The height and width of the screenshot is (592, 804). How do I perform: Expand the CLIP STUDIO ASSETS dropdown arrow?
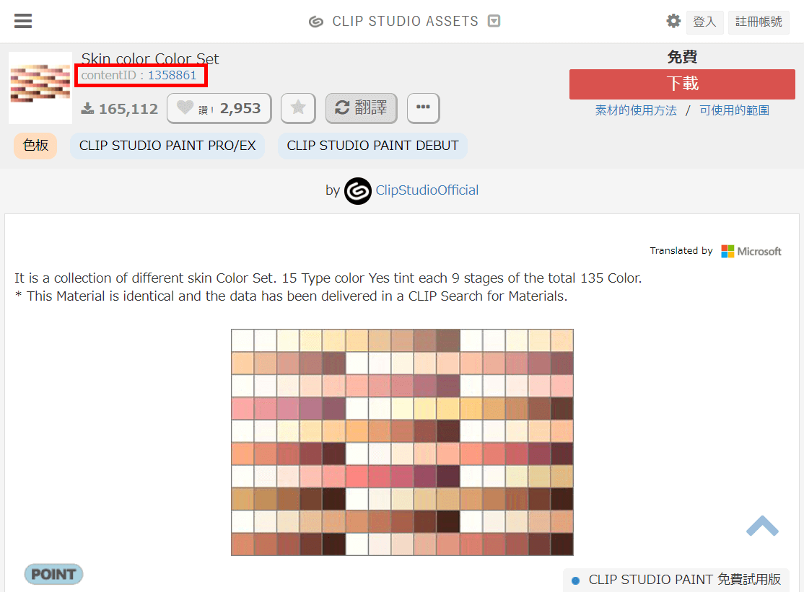pos(494,22)
